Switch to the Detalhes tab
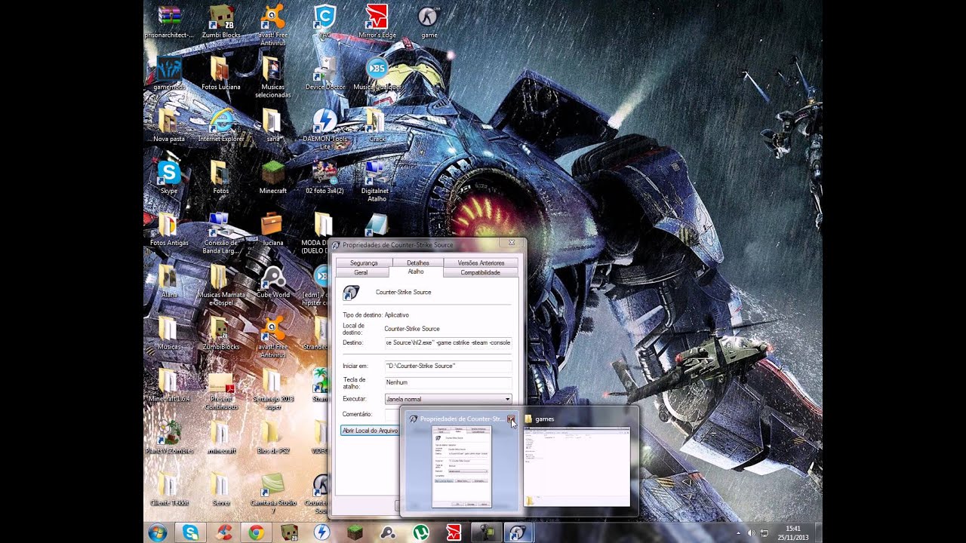The width and height of the screenshot is (966, 543). tap(417, 262)
